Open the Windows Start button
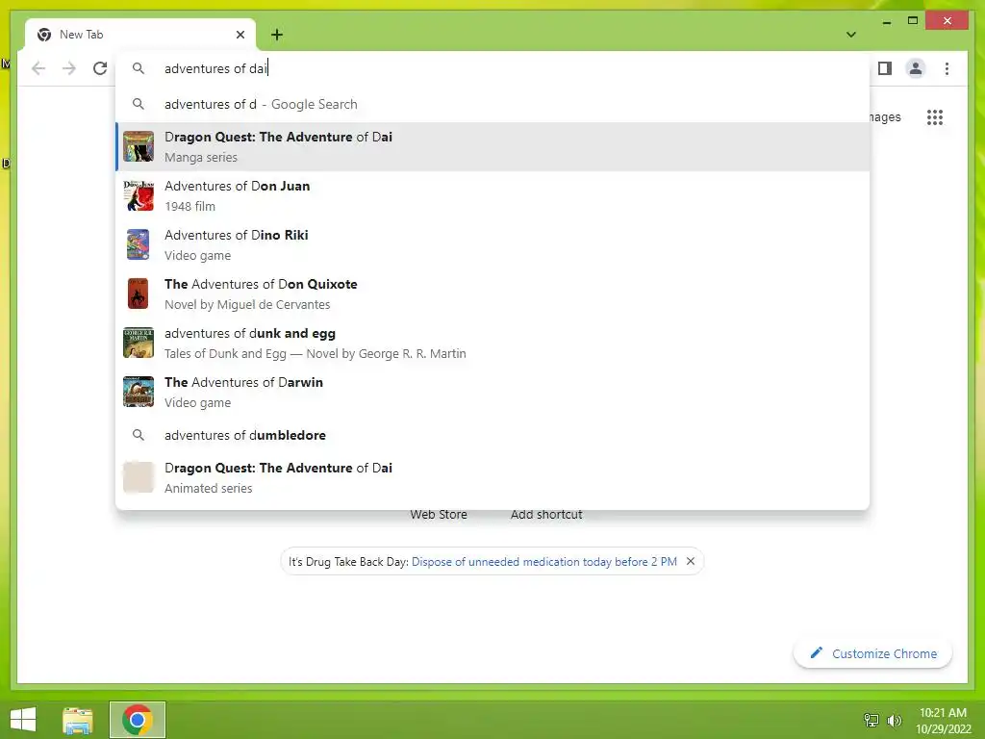Viewport: 985px width, 739px height. (23, 720)
